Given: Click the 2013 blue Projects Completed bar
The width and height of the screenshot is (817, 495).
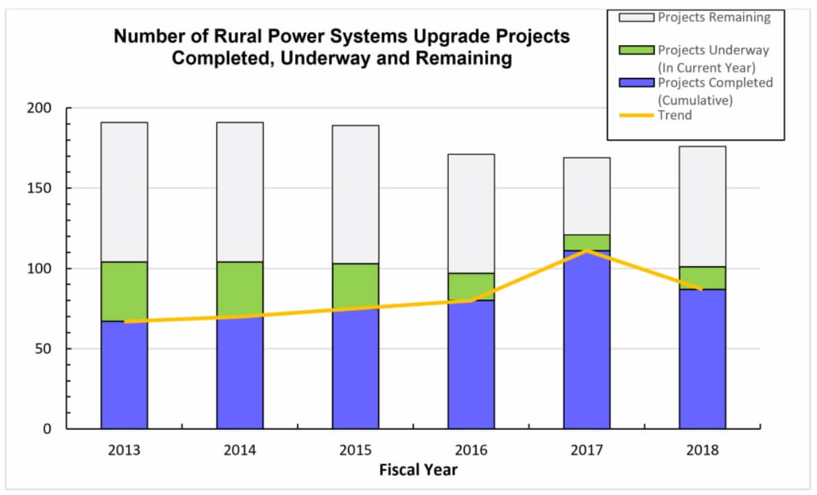Looking at the screenshot, I should (x=124, y=375).
